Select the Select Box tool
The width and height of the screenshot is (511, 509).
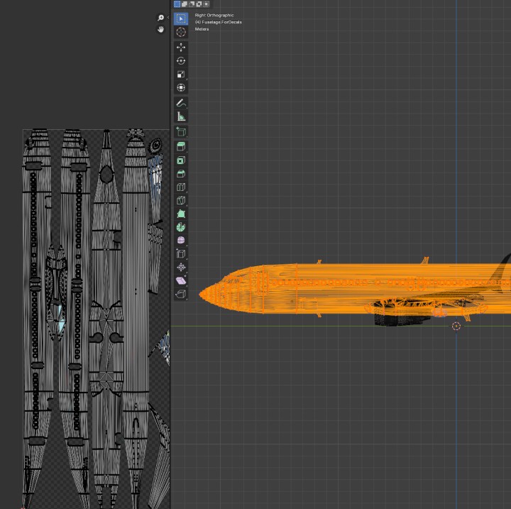pos(181,18)
